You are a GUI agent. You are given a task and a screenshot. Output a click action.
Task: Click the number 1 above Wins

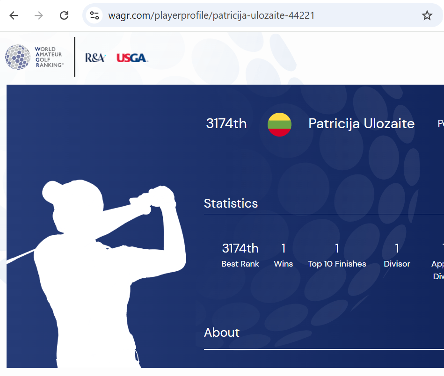coord(284,248)
